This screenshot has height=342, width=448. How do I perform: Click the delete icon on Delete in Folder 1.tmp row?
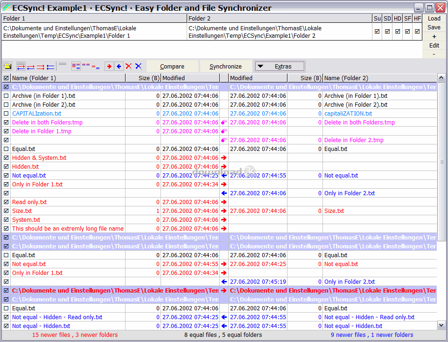(224, 131)
